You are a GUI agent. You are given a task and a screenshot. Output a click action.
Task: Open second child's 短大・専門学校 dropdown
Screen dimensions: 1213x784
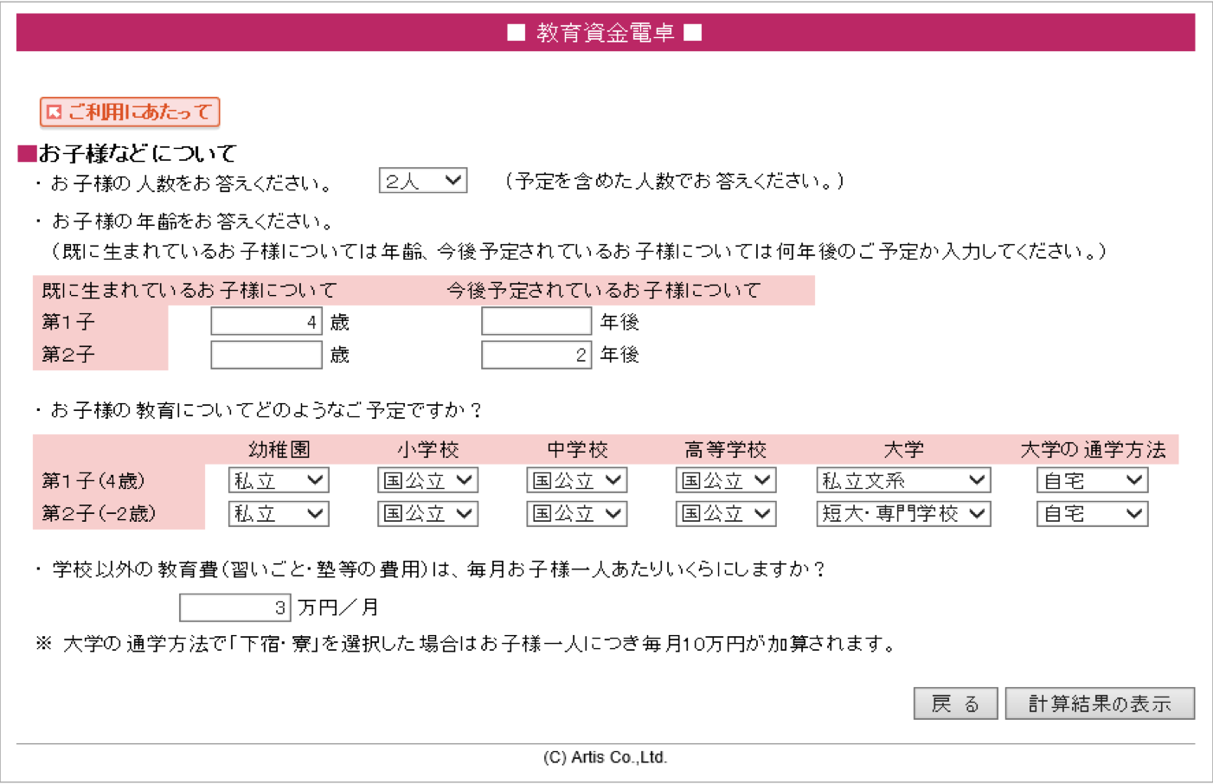point(902,514)
